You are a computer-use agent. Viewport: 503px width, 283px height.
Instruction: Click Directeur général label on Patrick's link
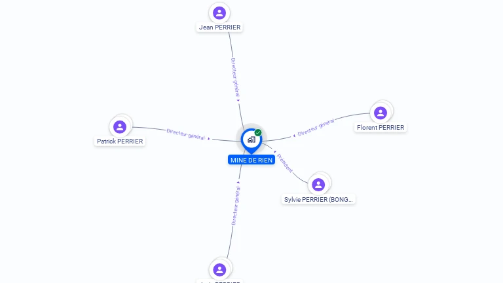(x=186, y=134)
